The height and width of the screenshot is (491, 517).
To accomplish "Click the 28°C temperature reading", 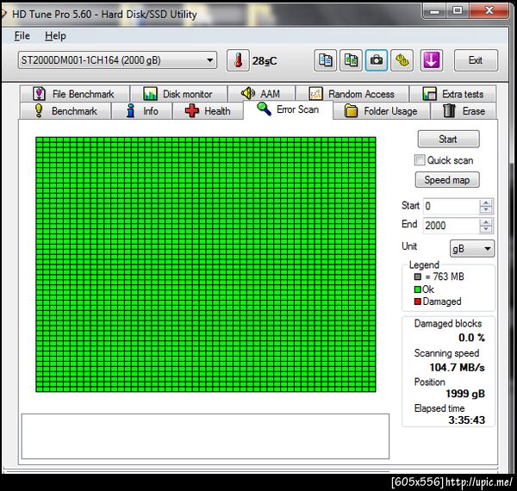I will tap(265, 61).
